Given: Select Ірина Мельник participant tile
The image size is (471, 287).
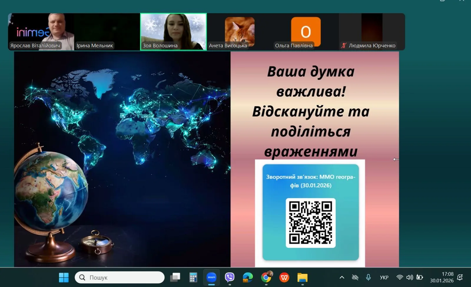Looking at the screenshot, I should coord(107,32).
